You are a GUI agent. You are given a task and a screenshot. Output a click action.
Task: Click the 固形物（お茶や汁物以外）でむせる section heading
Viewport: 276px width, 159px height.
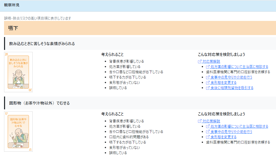coord(39,103)
